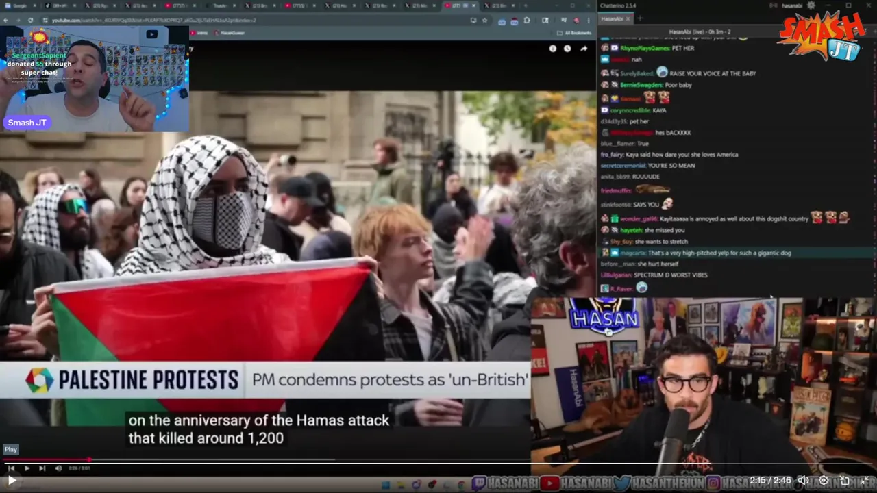
Task: Seek on the embedded video's red progress bar
Action: (x=265, y=459)
